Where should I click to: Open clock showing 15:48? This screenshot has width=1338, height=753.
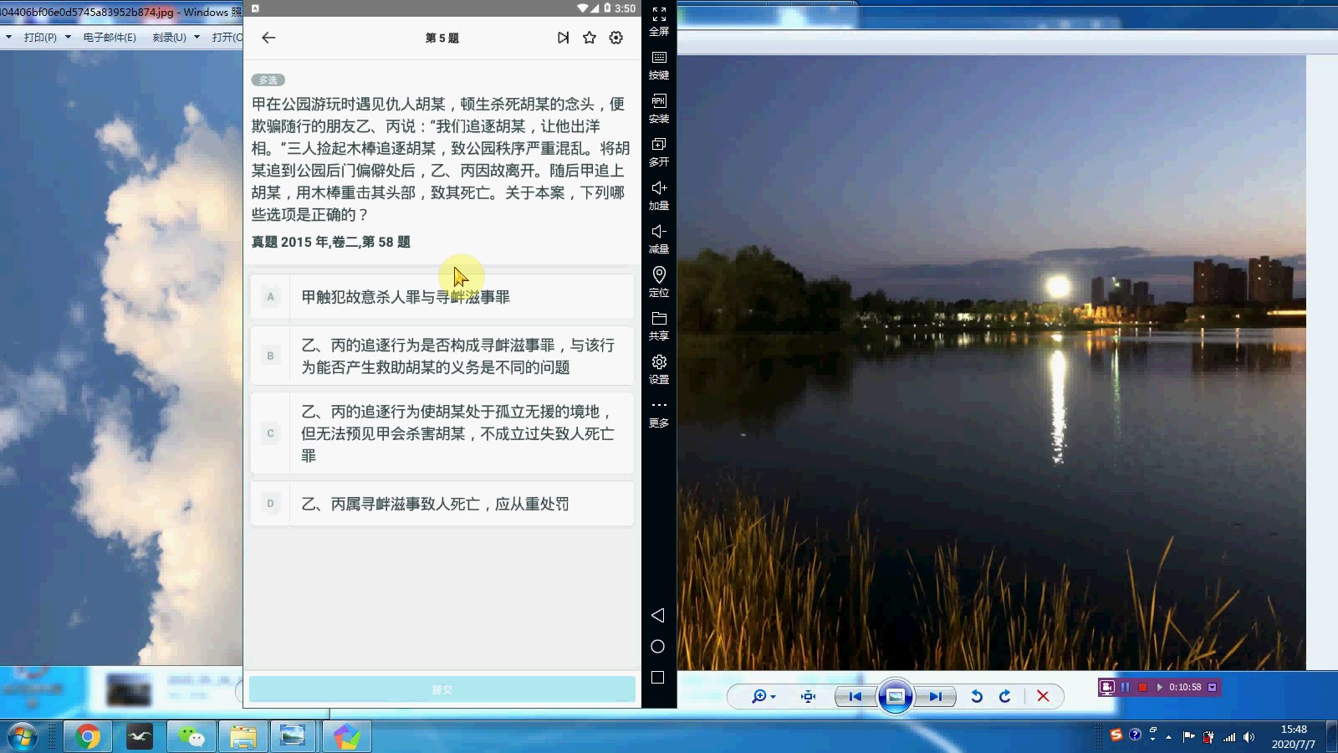1293,736
